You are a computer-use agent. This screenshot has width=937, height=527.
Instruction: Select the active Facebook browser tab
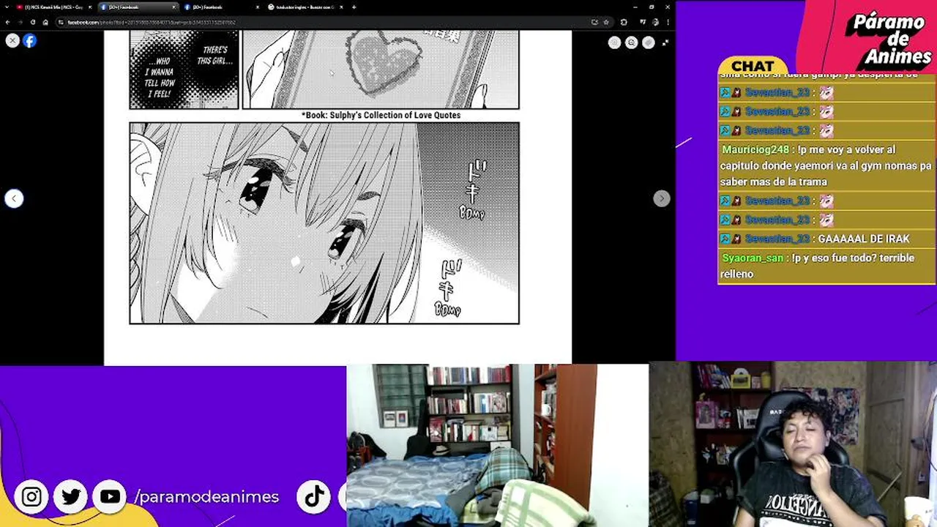(x=138, y=7)
